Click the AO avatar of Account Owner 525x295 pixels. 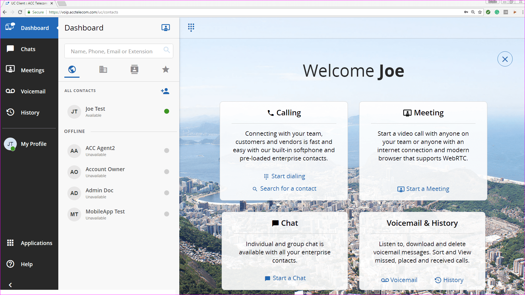pyautogui.click(x=74, y=172)
